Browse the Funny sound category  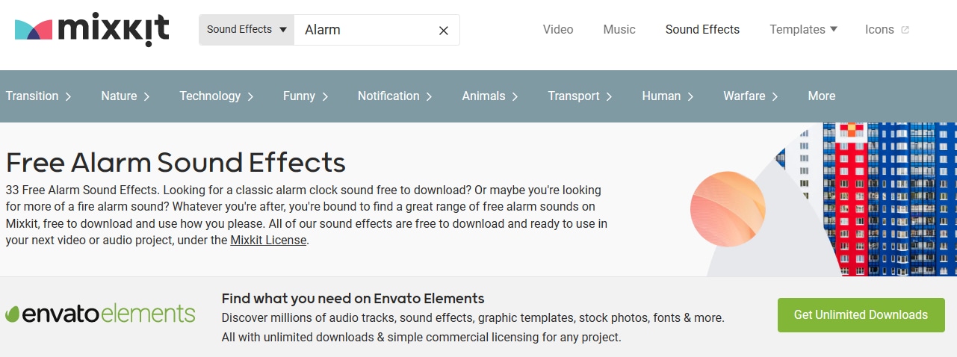coord(306,96)
